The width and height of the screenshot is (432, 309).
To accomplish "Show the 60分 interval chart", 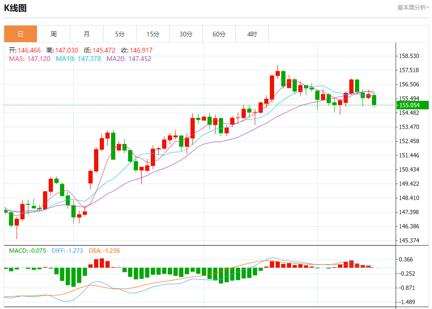I will point(219,34).
